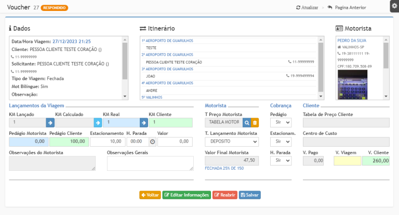
Task: Click the orange Voltar button
Action: tap(150, 195)
